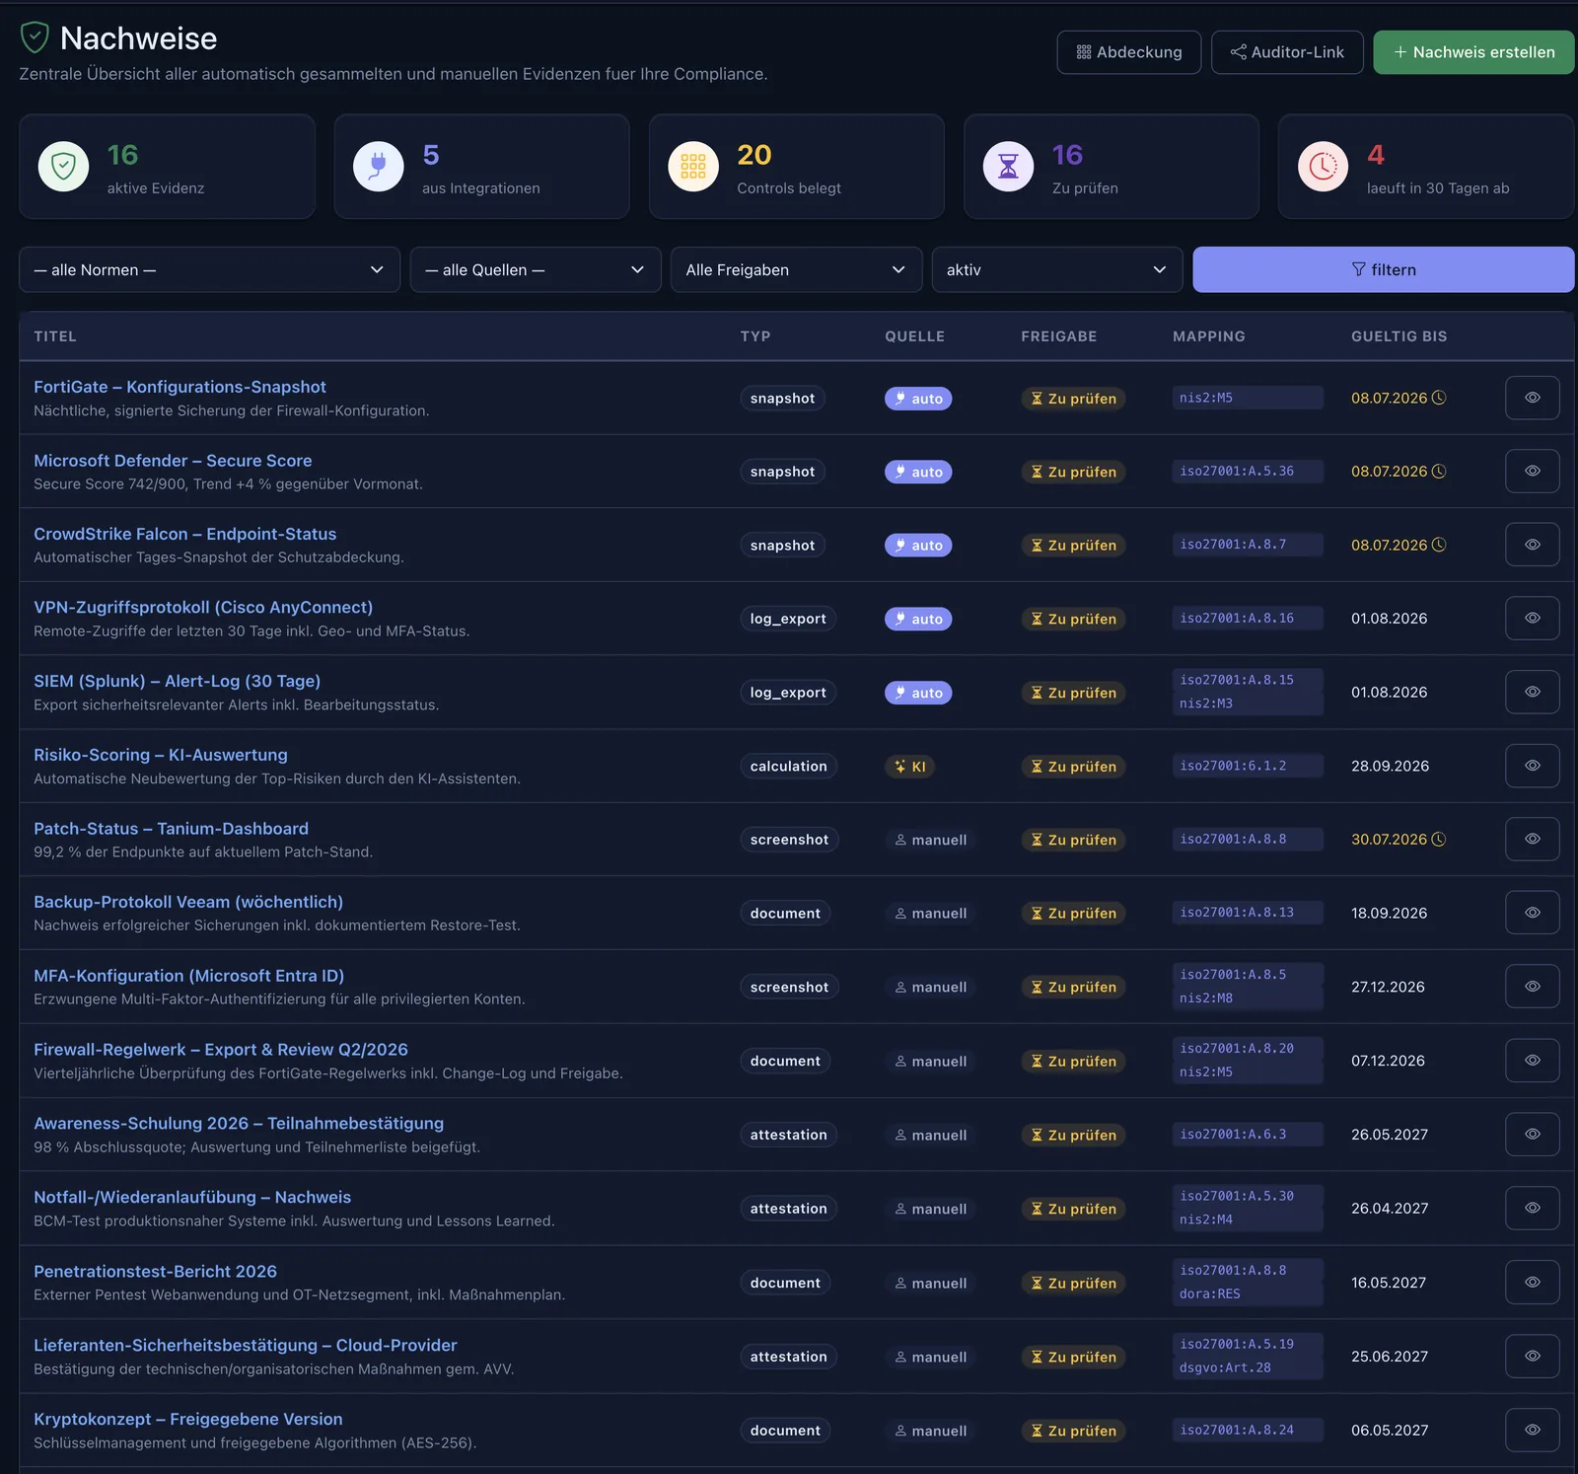1578x1474 pixels.
Task: View the FortiGate Konfigurations-Snapshot via eye icon
Action: tap(1532, 398)
